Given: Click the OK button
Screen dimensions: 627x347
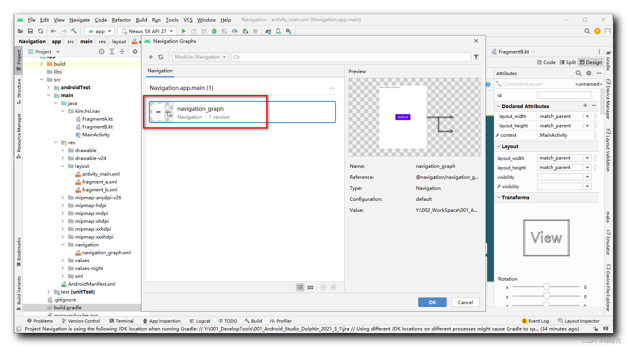Looking at the screenshot, I should tap(432, 302).
